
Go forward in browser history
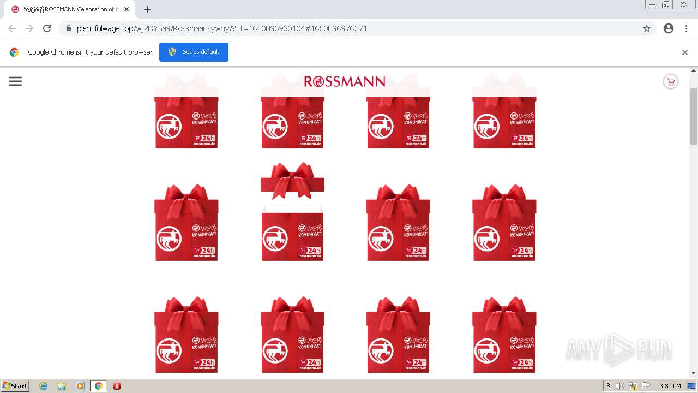[29, 28]
